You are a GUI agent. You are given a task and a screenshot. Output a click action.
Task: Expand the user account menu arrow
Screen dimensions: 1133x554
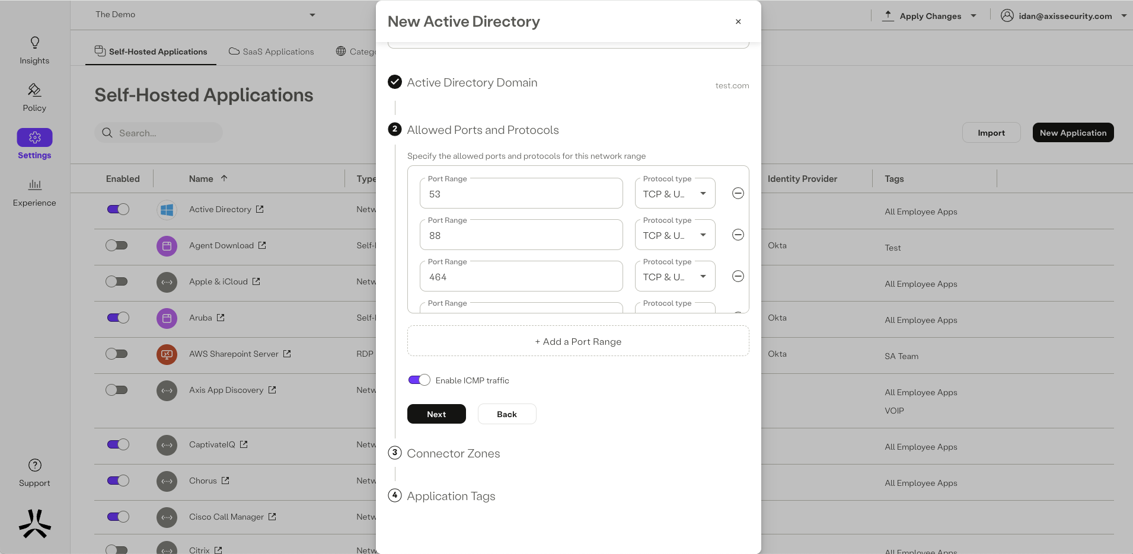point(1124,16)
